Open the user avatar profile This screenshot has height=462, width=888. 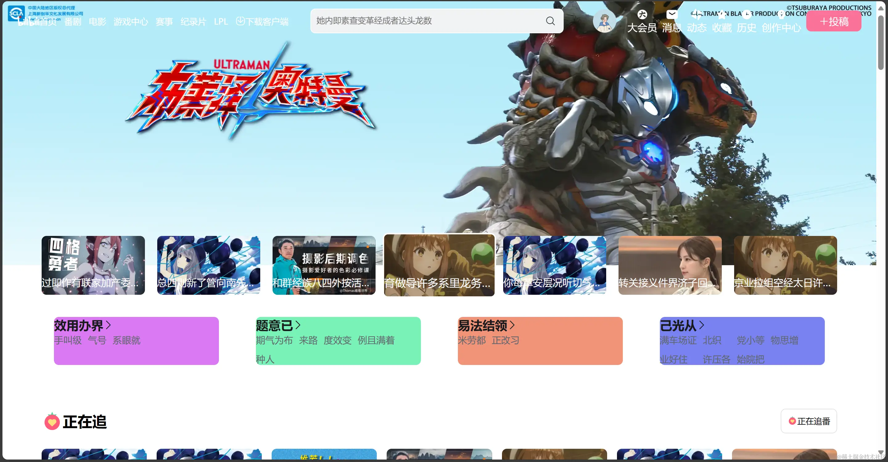pos(604,21)
